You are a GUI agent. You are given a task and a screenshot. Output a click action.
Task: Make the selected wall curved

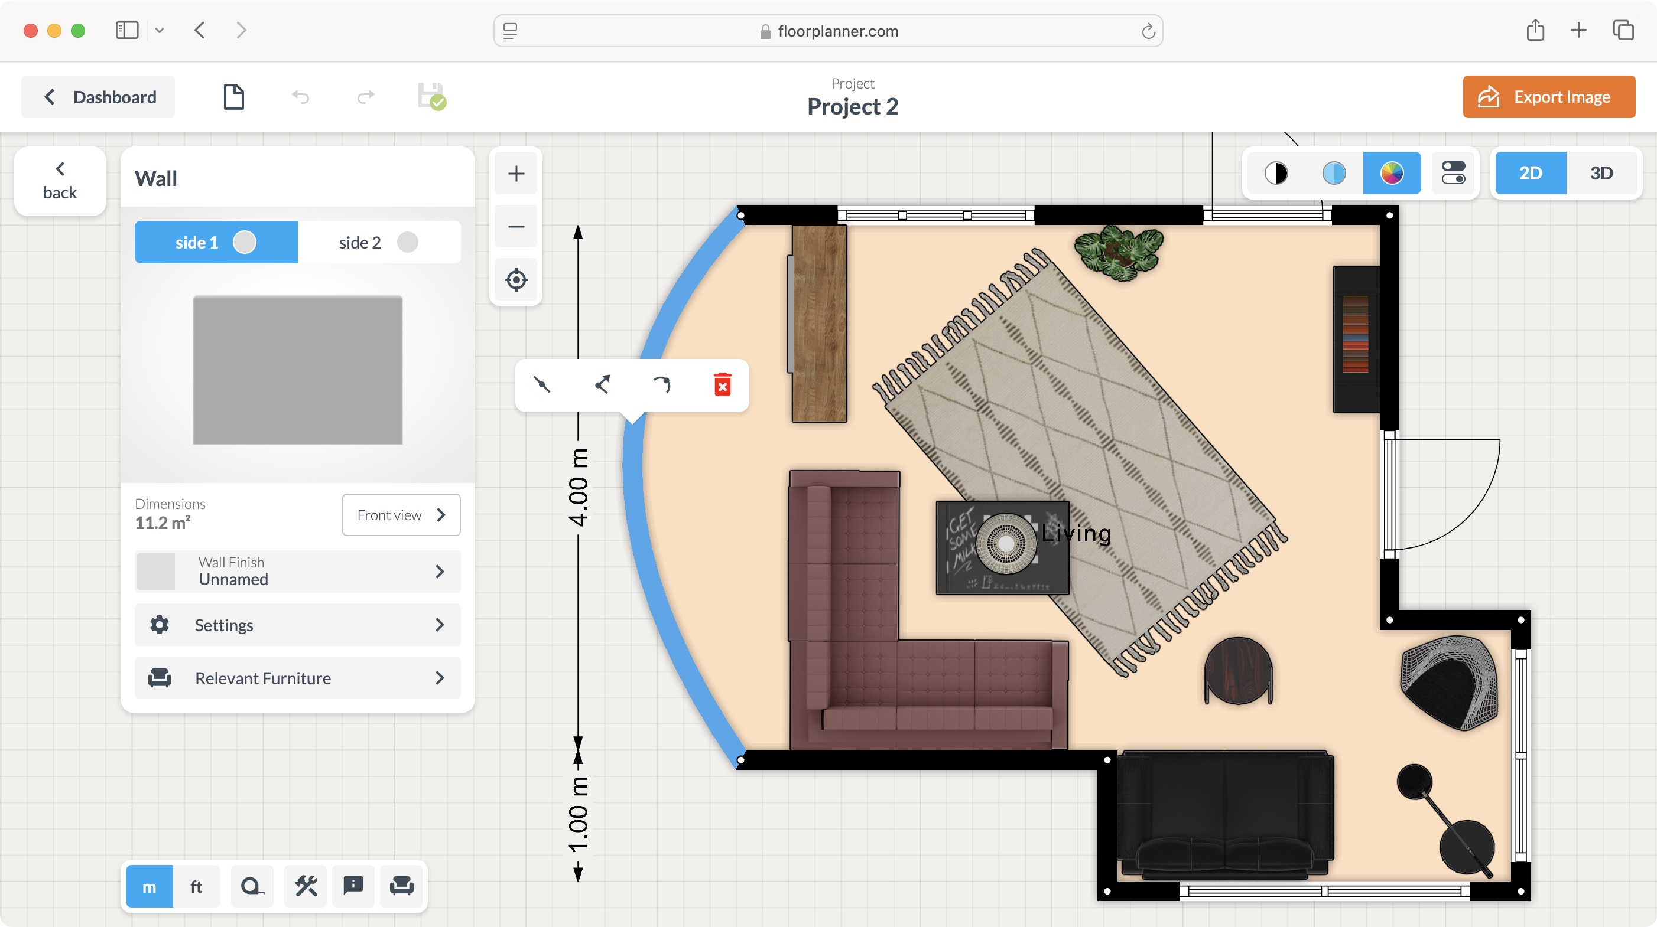pyautogui.click(x=662, y=384)
